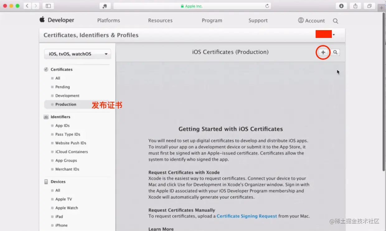Open Merchant IDs

tap(67, 169)
